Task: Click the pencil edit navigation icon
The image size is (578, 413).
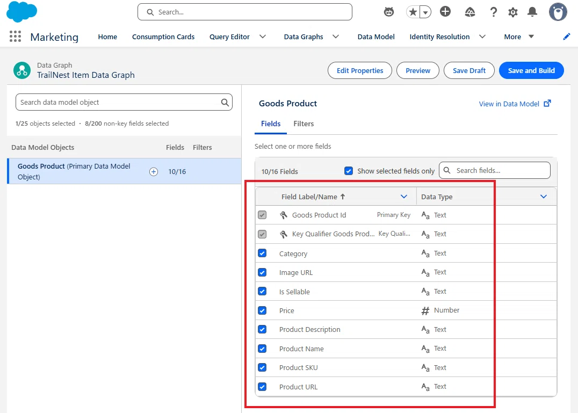Action: click(567, 37)
